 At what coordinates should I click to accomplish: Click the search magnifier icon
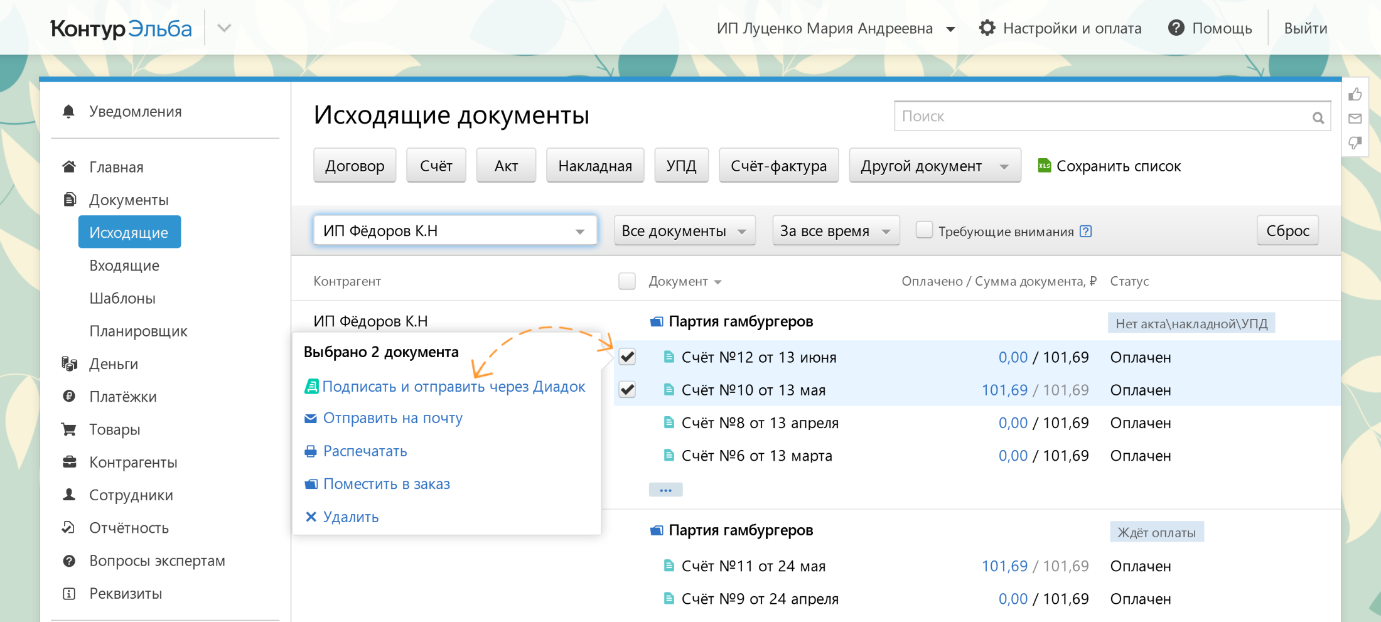click(x=1317, y=117)
